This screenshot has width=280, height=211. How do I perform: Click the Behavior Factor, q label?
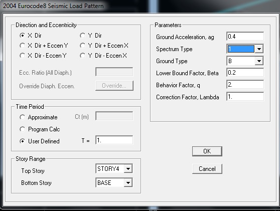click(178, 85)
